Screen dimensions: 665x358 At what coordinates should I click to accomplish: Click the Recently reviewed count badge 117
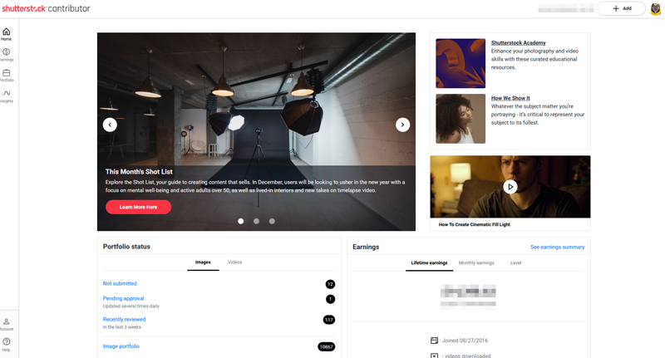[x=329, y=320]
